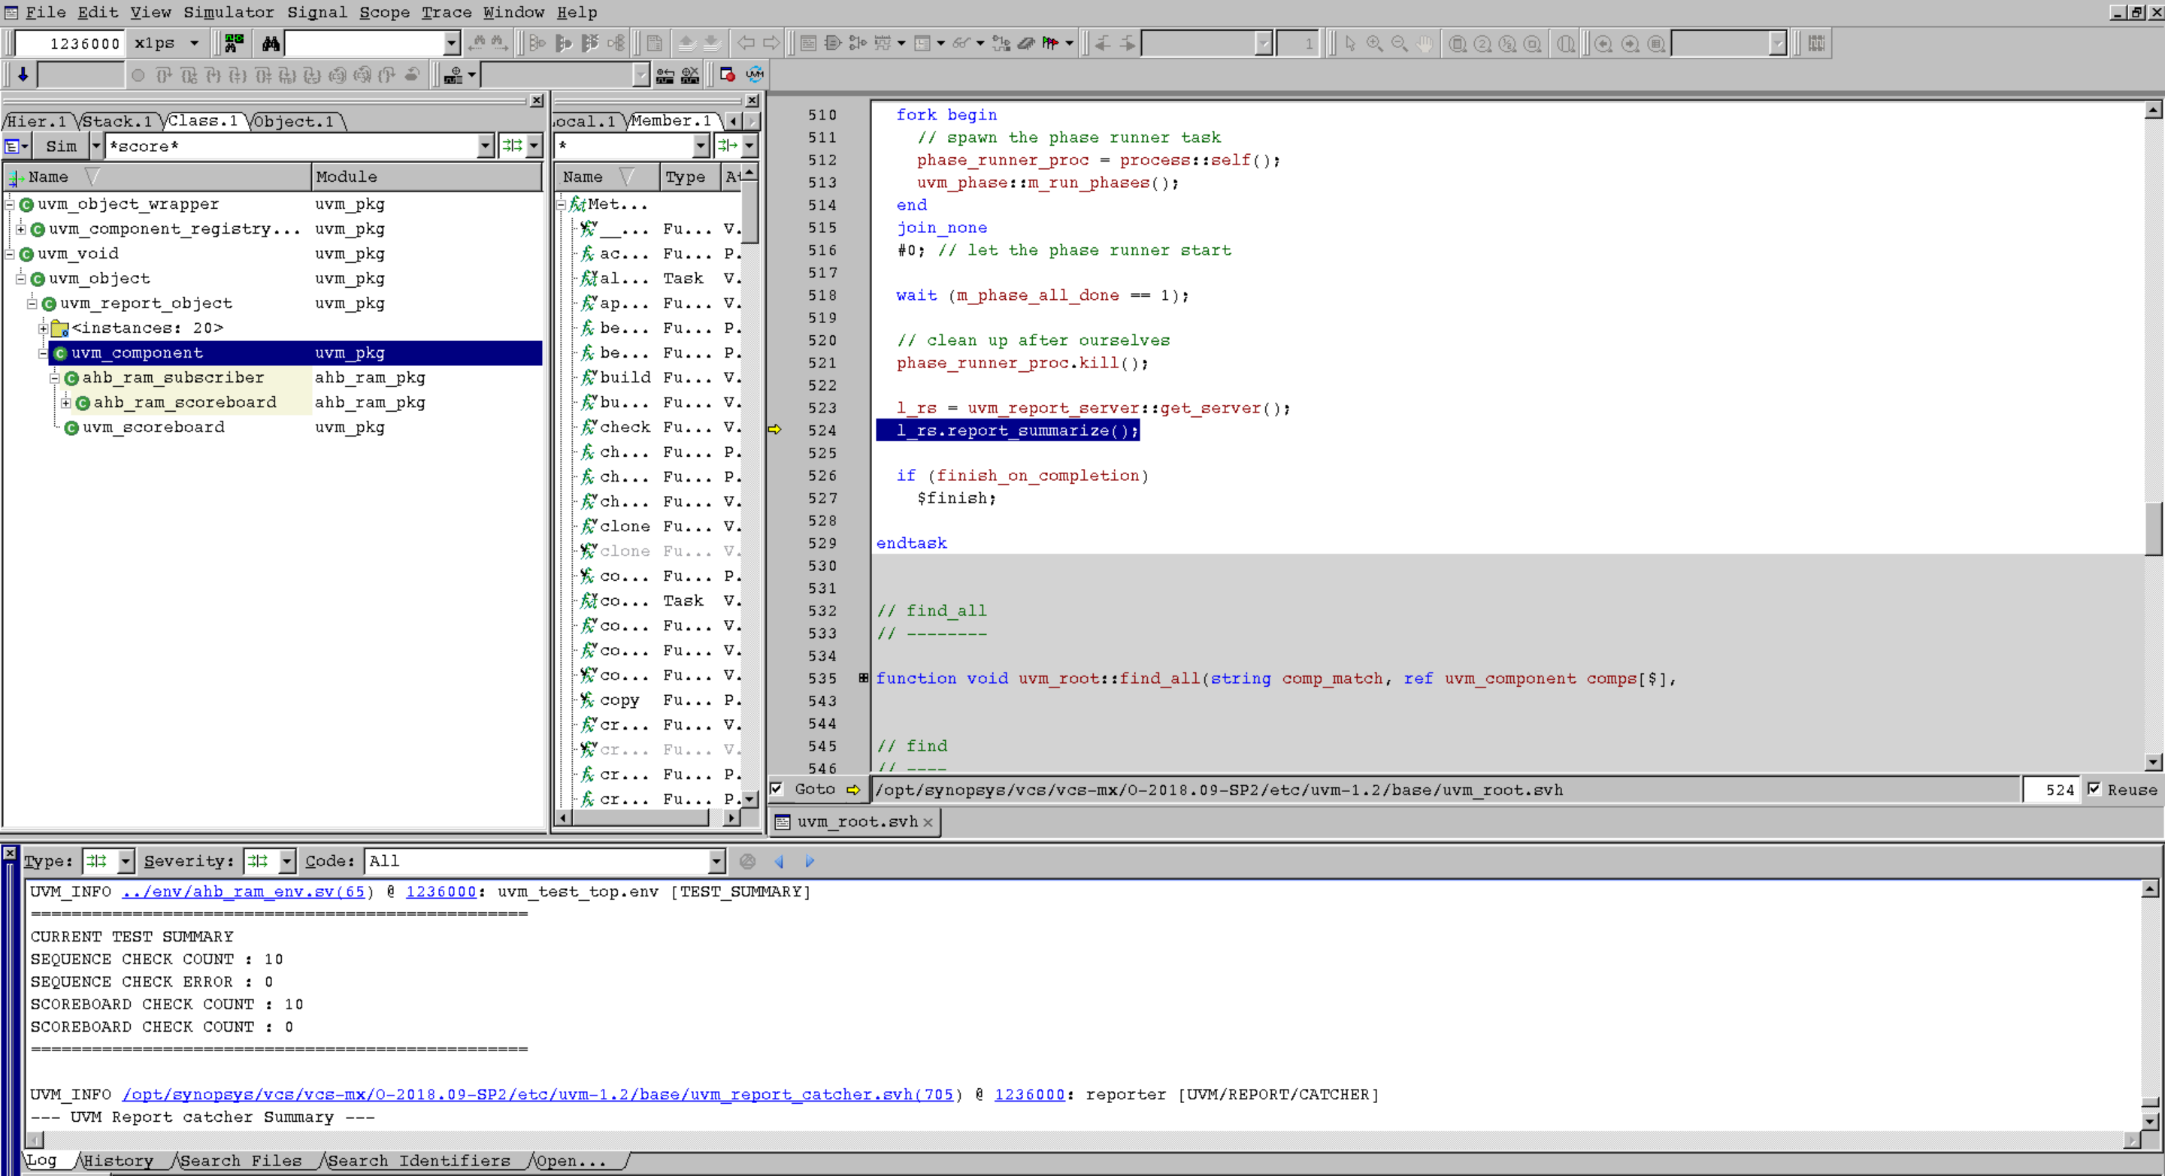Click the Module column header
The height and width of the screenshot is (1176, 2165).
[427, 177]
